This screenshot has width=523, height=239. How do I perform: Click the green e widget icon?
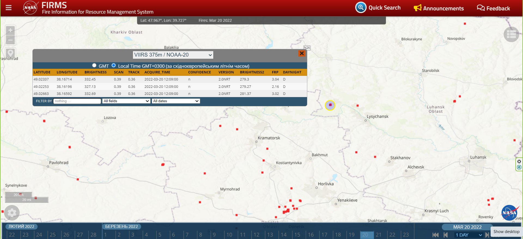pos(519,167)
